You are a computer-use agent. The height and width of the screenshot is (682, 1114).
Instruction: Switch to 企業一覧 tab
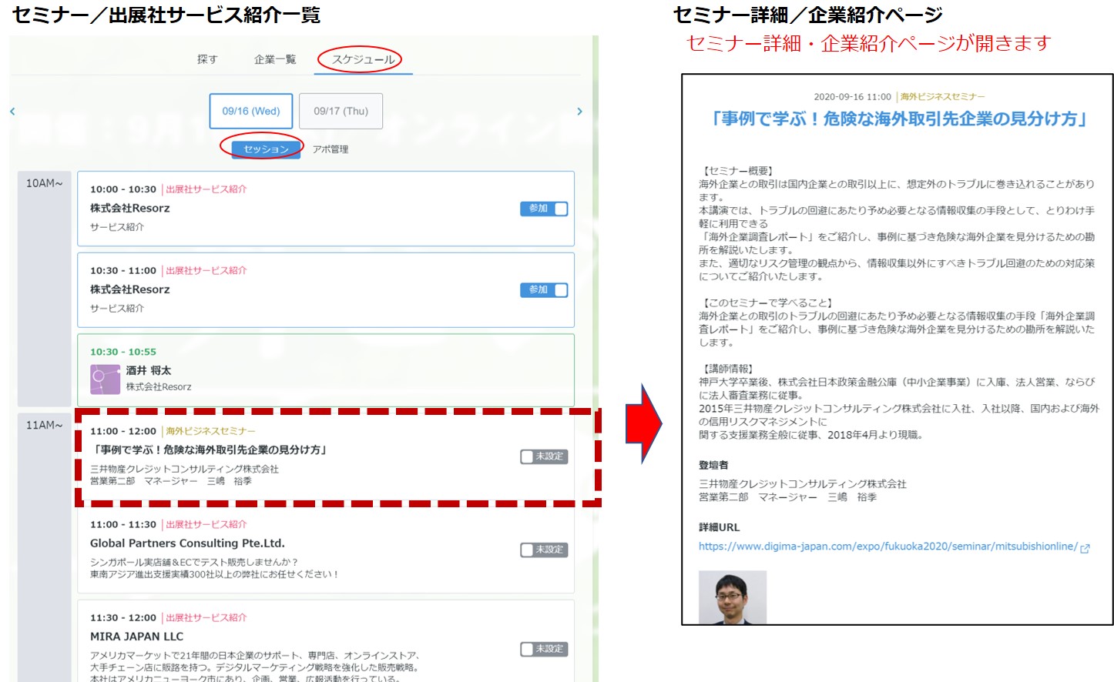(275, 59)
